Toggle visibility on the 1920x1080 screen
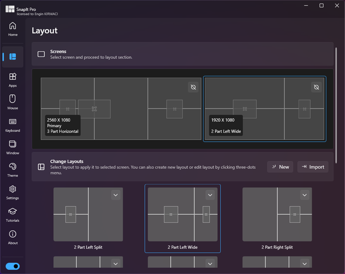 (x=316, y=87)
